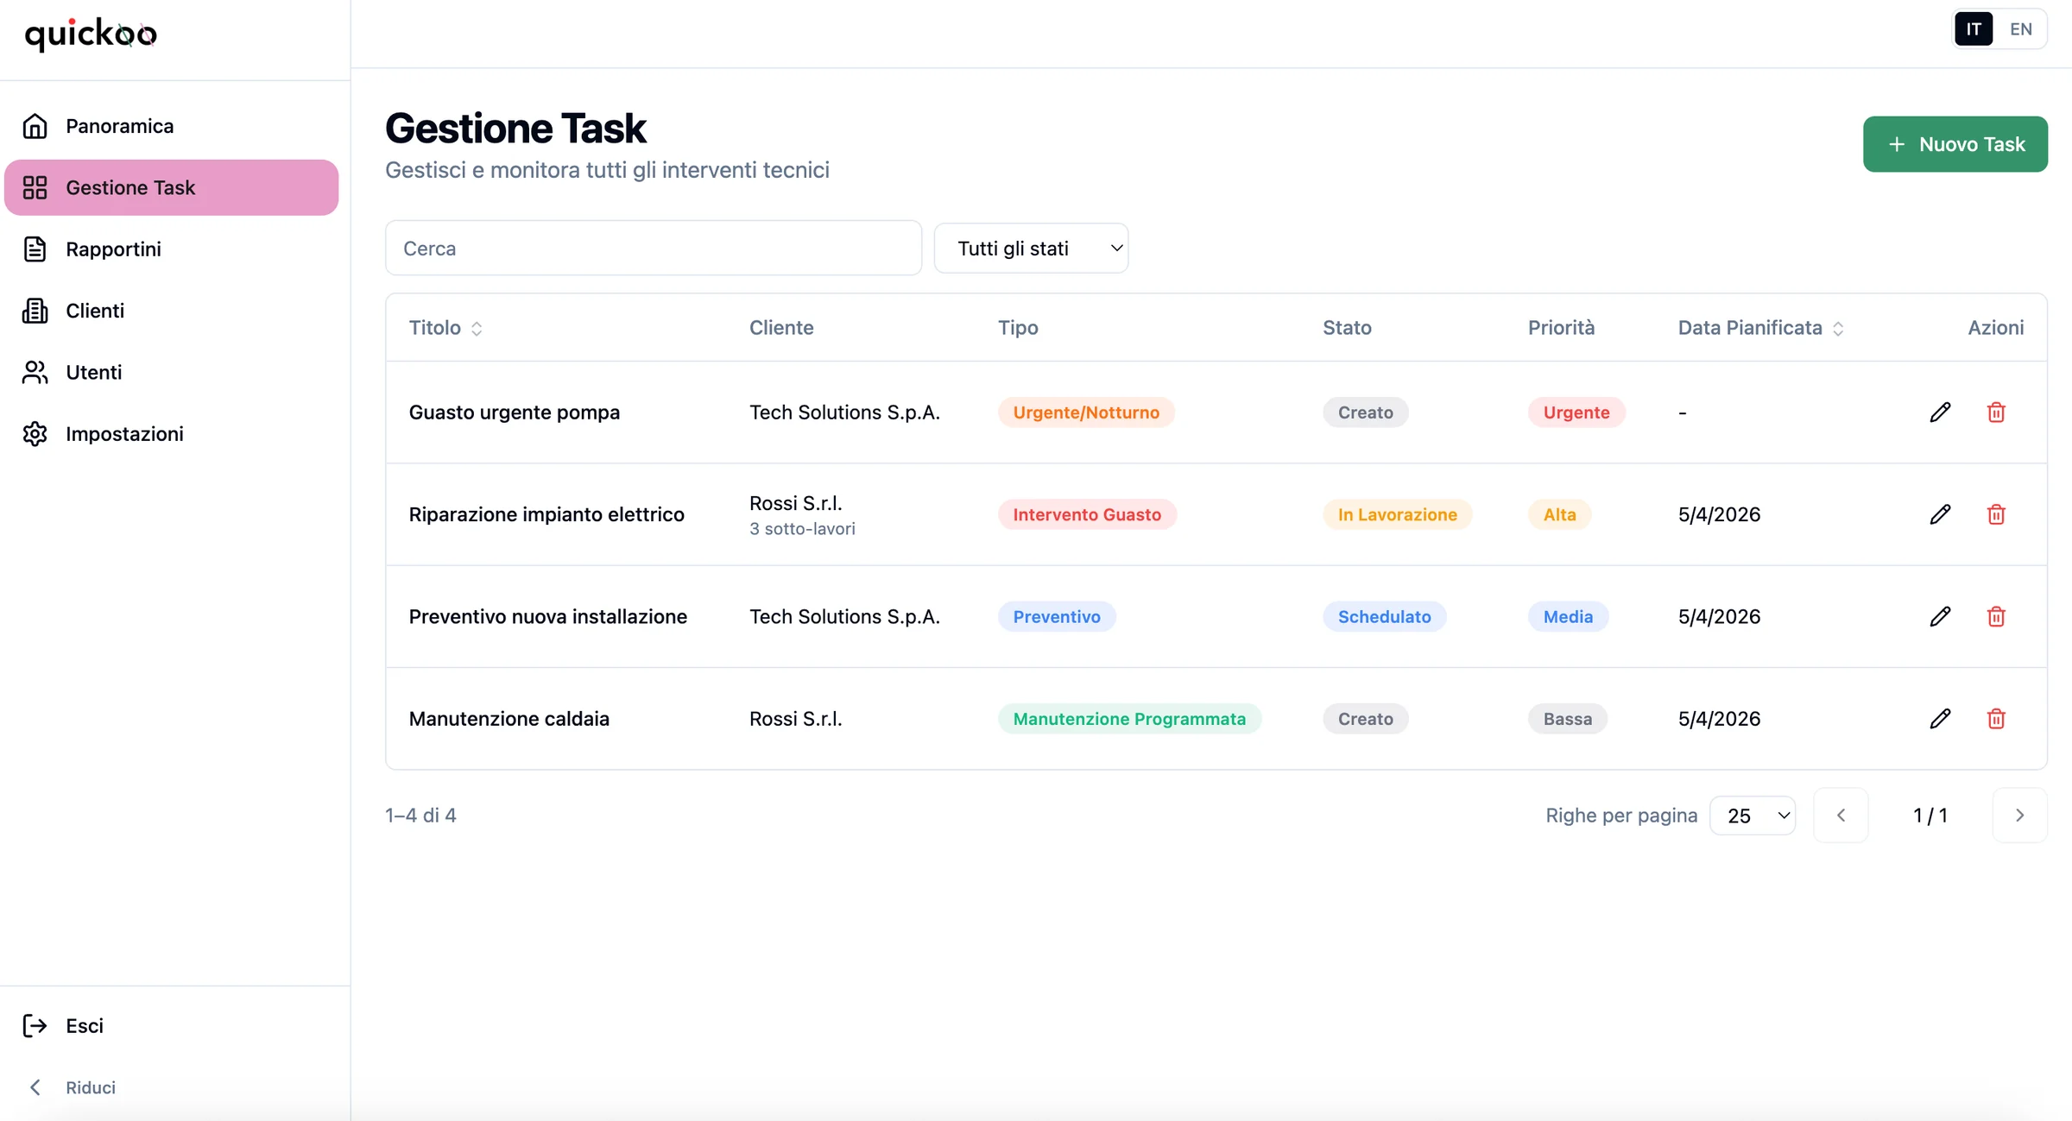
Task: Click the Alta priority badge
Action: point(1559,514)
